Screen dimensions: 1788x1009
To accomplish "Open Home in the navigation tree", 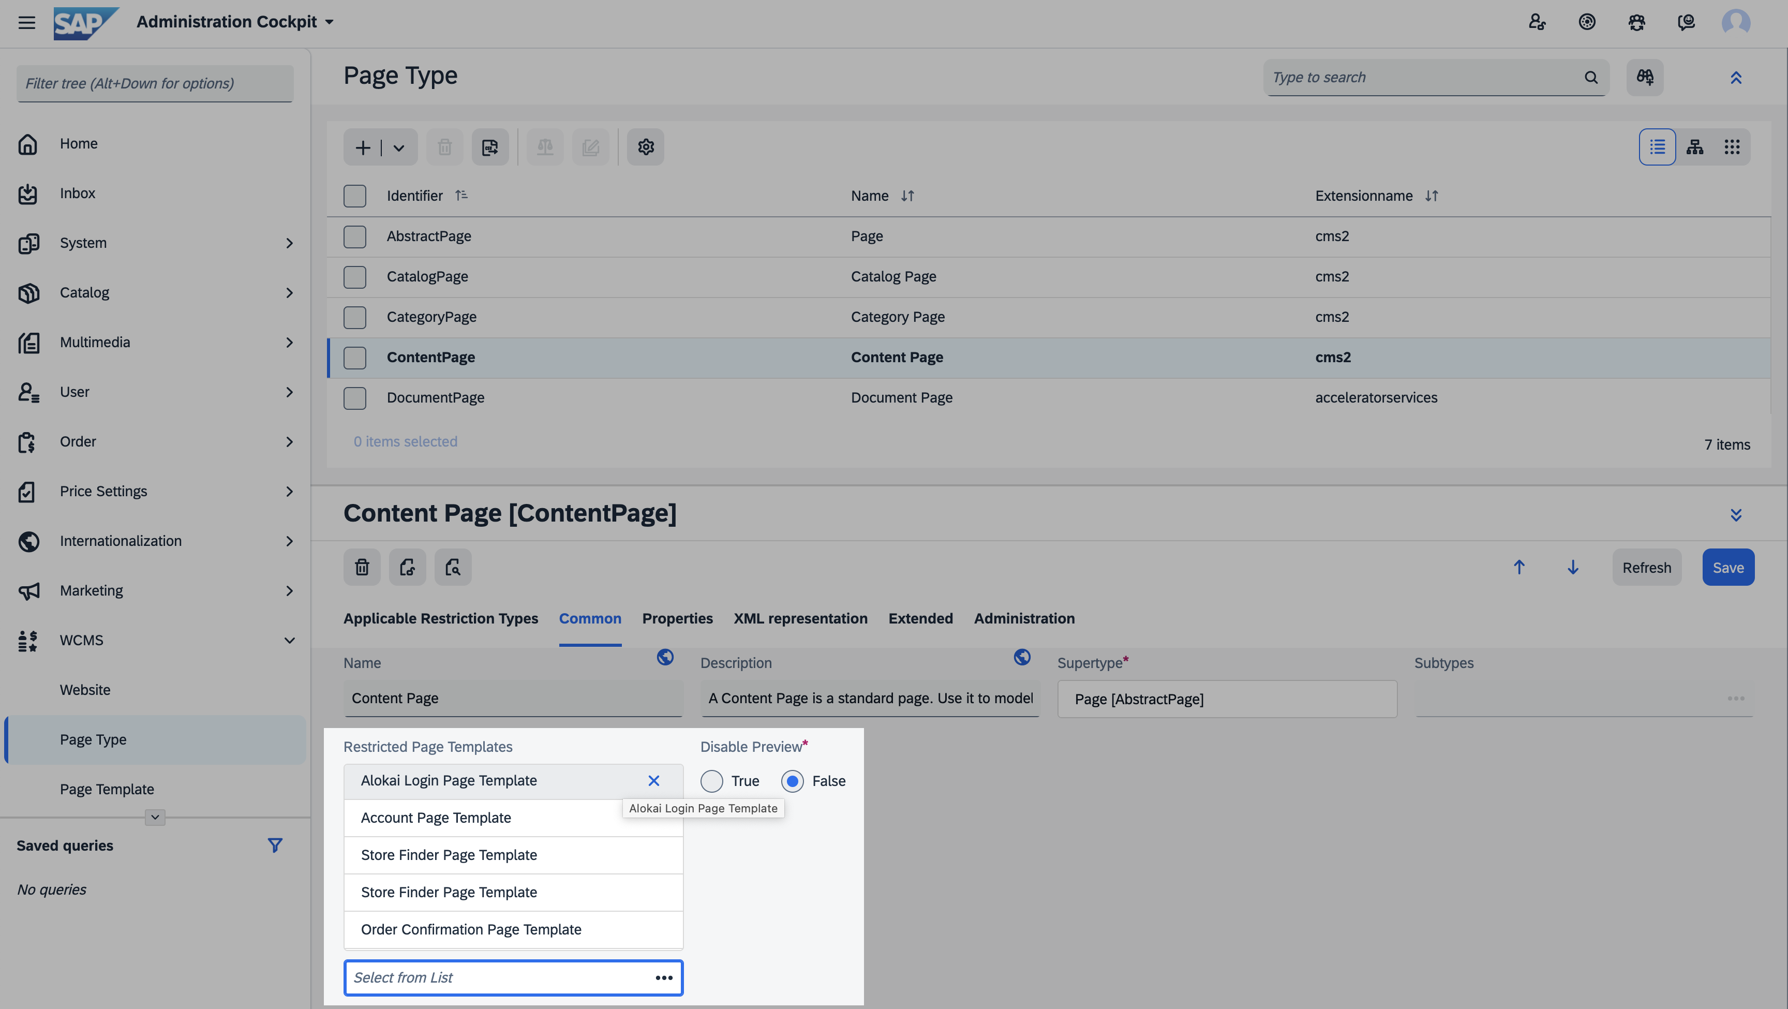I will click(78, 144).
